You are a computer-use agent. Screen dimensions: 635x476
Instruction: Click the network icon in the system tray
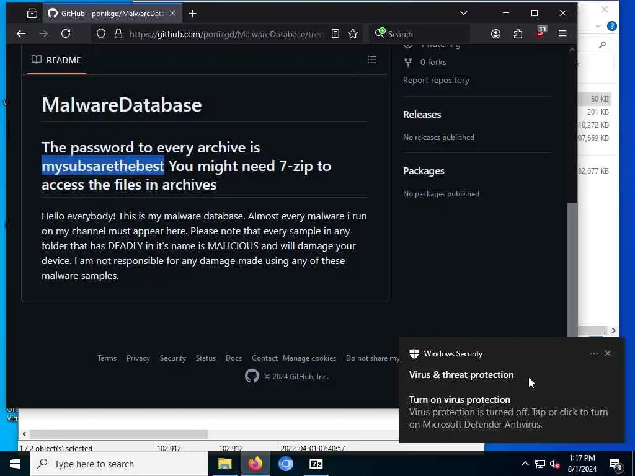540,464
